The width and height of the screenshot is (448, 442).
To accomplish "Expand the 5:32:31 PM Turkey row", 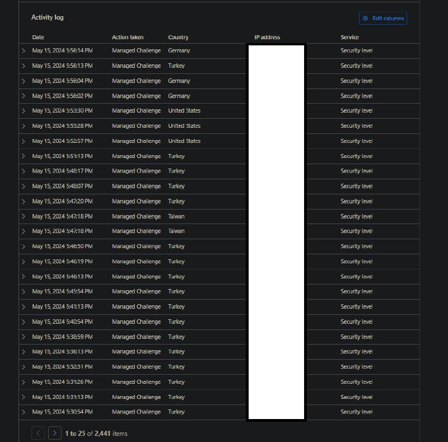I will tap(24, 367).
